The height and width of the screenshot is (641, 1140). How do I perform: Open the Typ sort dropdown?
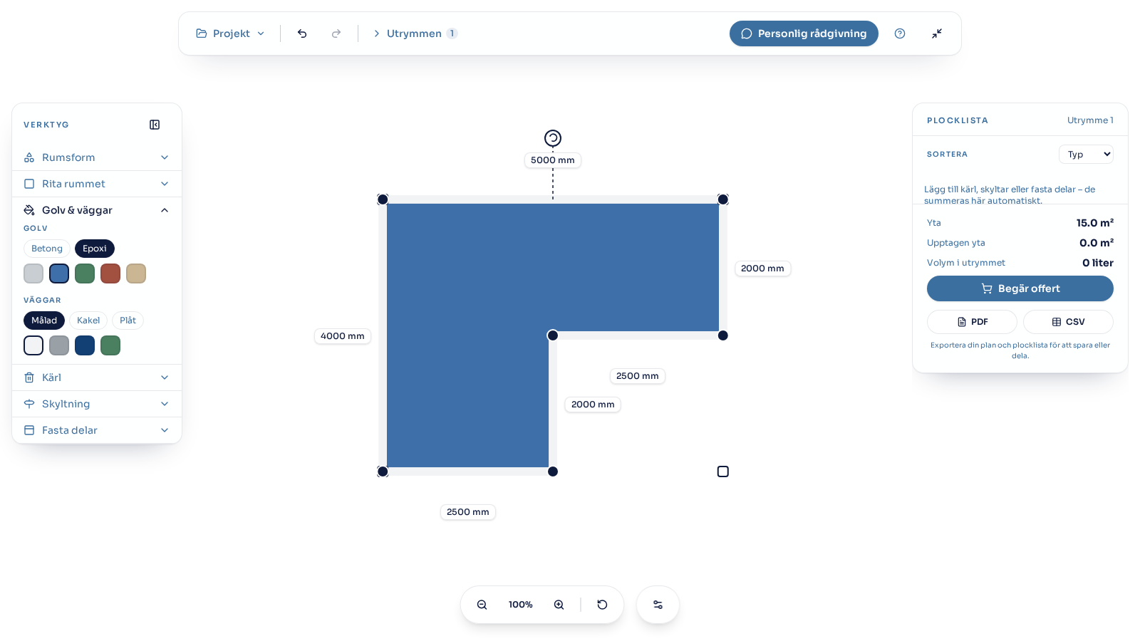1086,155
